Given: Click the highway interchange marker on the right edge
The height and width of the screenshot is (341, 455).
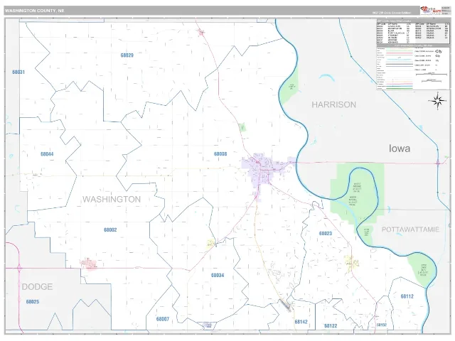Looking at the screenshot, I should tap(438, 163).
